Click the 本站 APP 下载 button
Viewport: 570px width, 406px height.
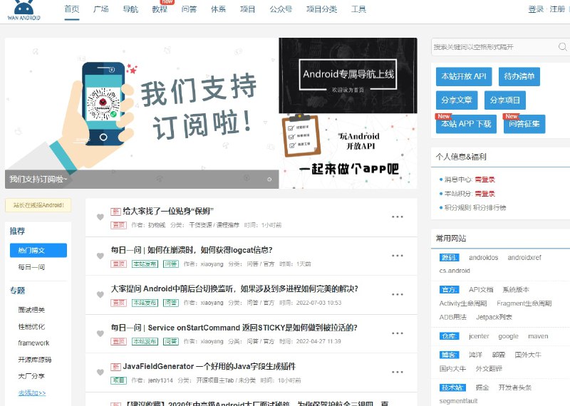click(466, 124)
